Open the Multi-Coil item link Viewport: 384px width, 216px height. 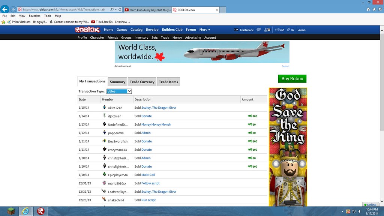(148, 175)
